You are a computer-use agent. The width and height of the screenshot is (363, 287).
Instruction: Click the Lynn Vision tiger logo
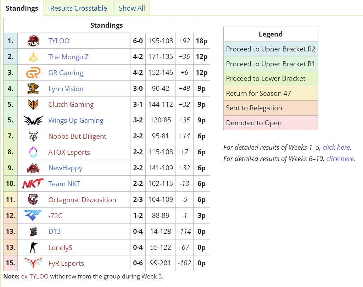click(33, 89)
